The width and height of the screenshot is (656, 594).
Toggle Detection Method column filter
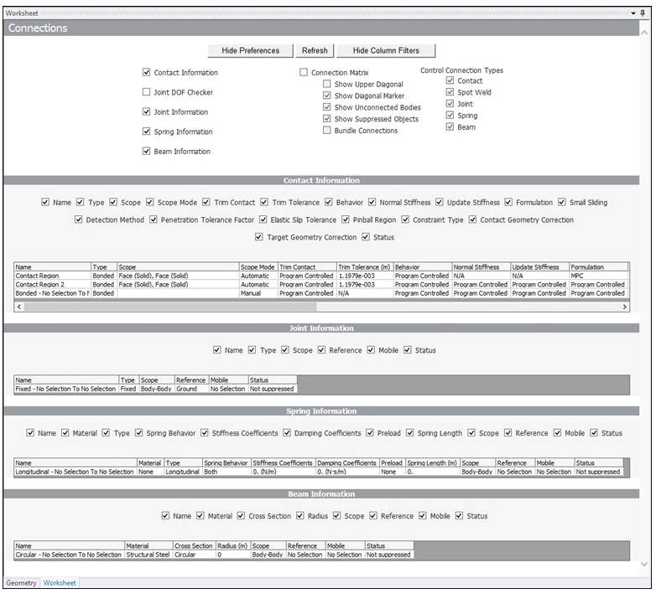[78, 220]
